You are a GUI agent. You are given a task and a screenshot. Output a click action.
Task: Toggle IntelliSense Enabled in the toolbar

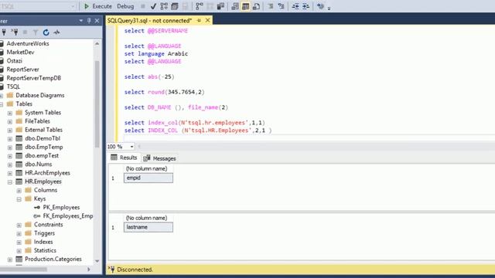click(186, 6)
